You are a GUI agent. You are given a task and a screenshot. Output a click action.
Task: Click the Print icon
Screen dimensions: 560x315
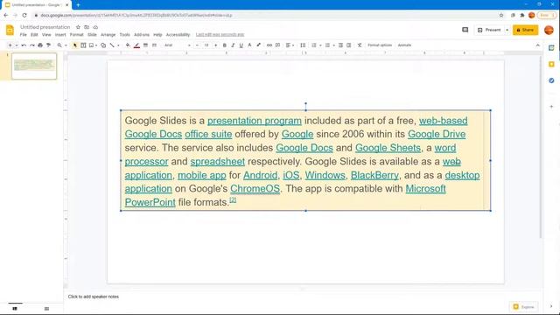click(x=40, y=45)
